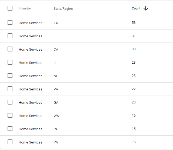
Task: Click the IN state cell
Action: coord(55,129)
